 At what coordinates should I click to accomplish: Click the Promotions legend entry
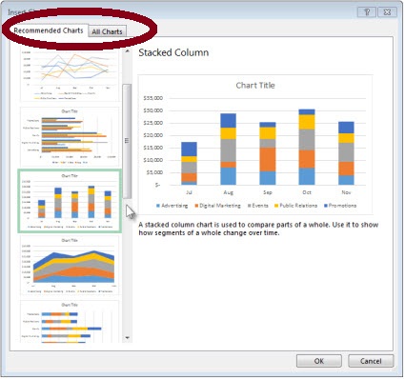point(340,206)
